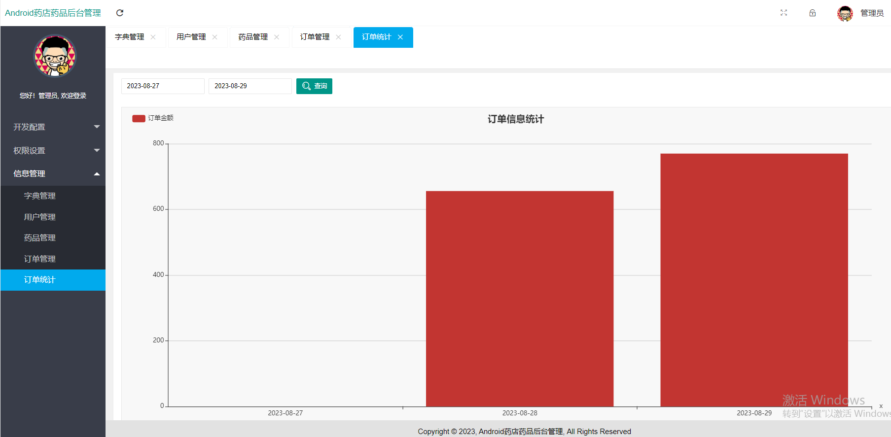Click the start date field 2023-08-27
The width and height of the screenshot is (891, 437).
(162, 86)
